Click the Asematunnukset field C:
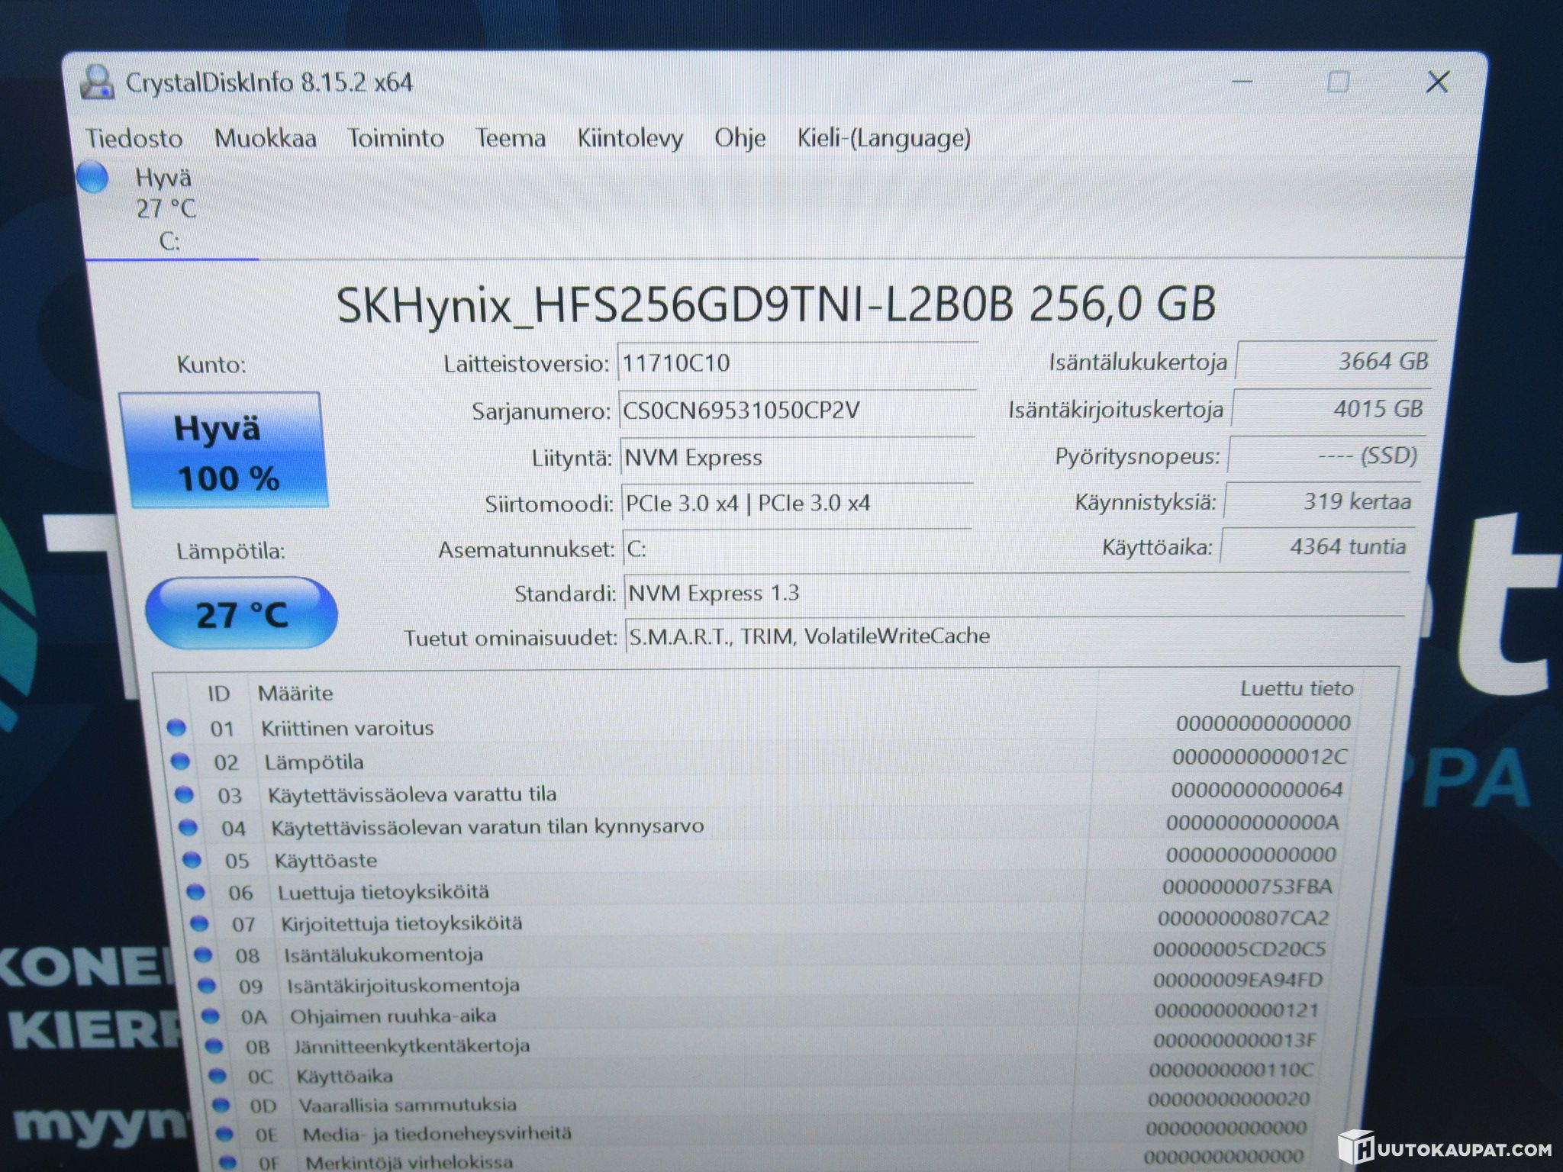 point(796,549)
